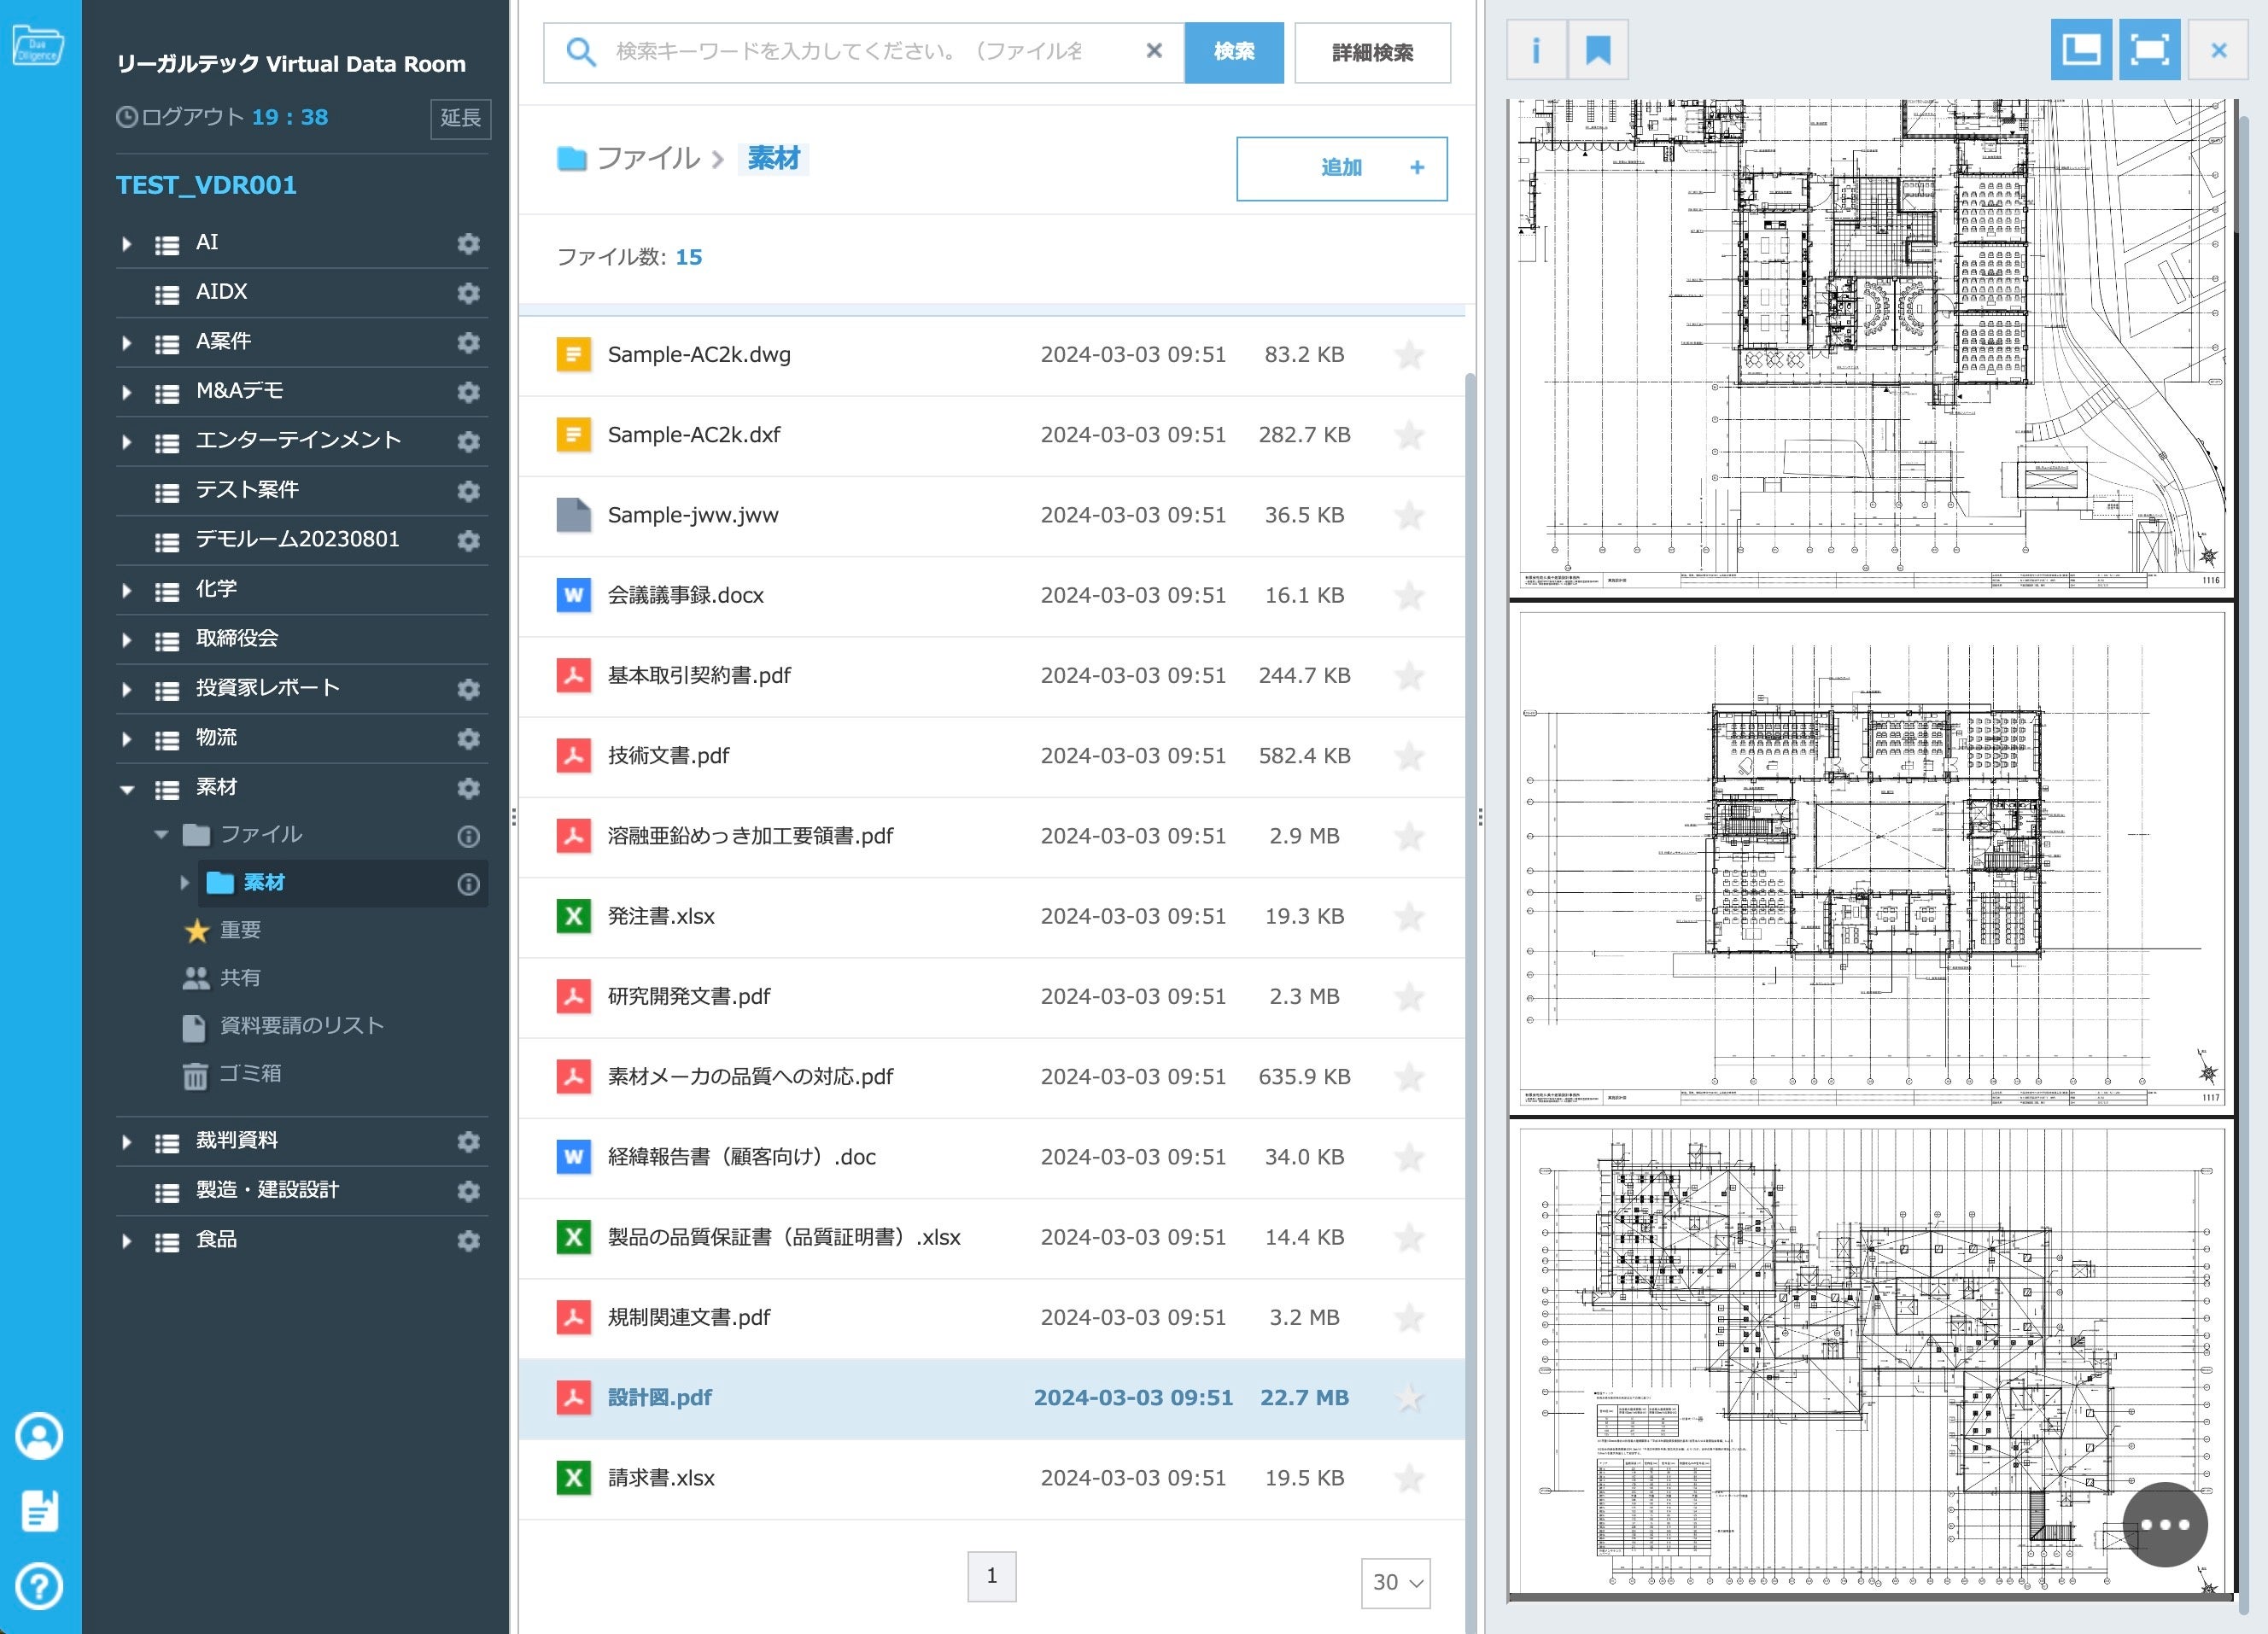Open the 重要 starred items section
2268x1634 pixels.
(239, 930)
